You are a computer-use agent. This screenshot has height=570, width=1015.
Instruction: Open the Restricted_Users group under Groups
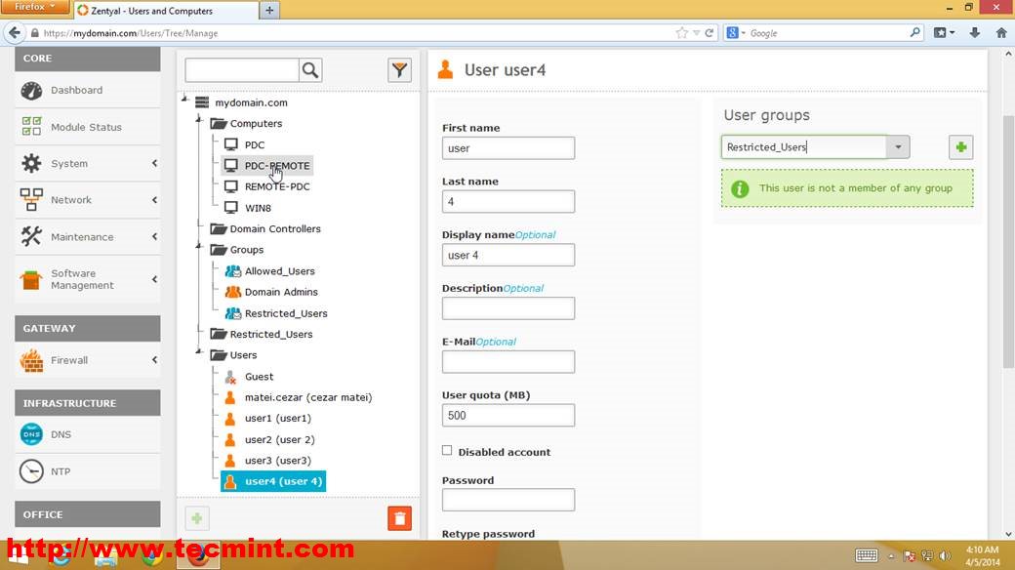285,313
